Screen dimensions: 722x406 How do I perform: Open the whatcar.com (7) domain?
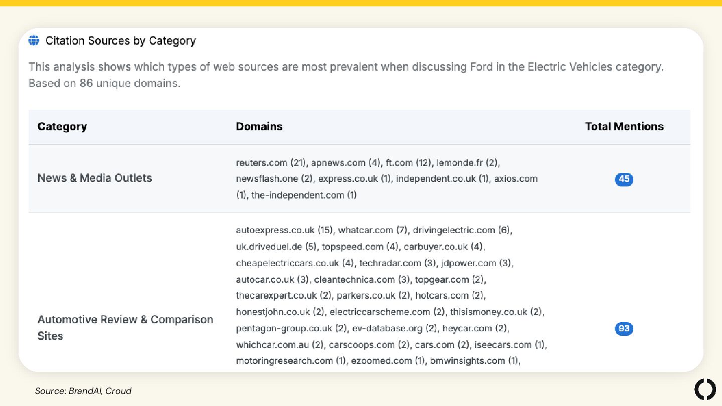pyautogui.click(x=373, y=230)
